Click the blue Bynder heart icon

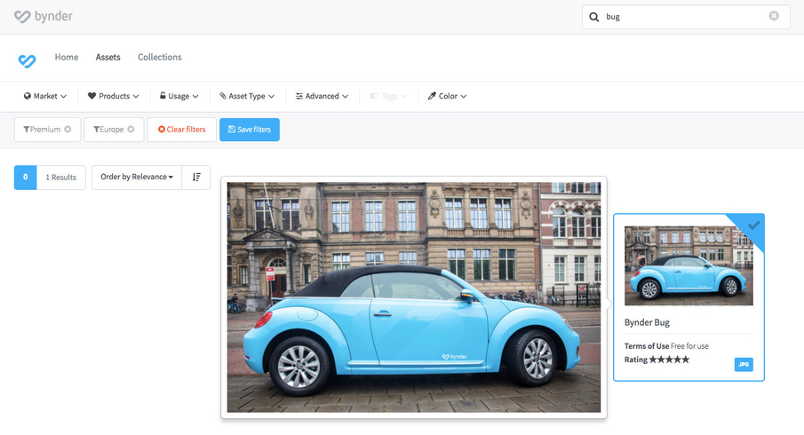(x=28, y=61)
